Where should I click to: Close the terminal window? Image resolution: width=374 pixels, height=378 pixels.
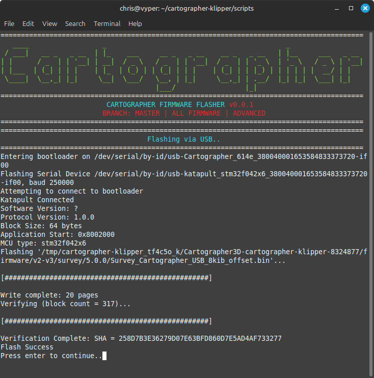tap(365, 9)
